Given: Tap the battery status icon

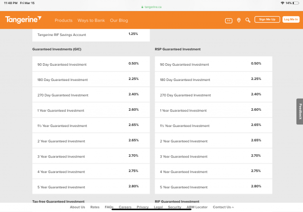Looking at the screenshot, I should (x=295, y=3).
